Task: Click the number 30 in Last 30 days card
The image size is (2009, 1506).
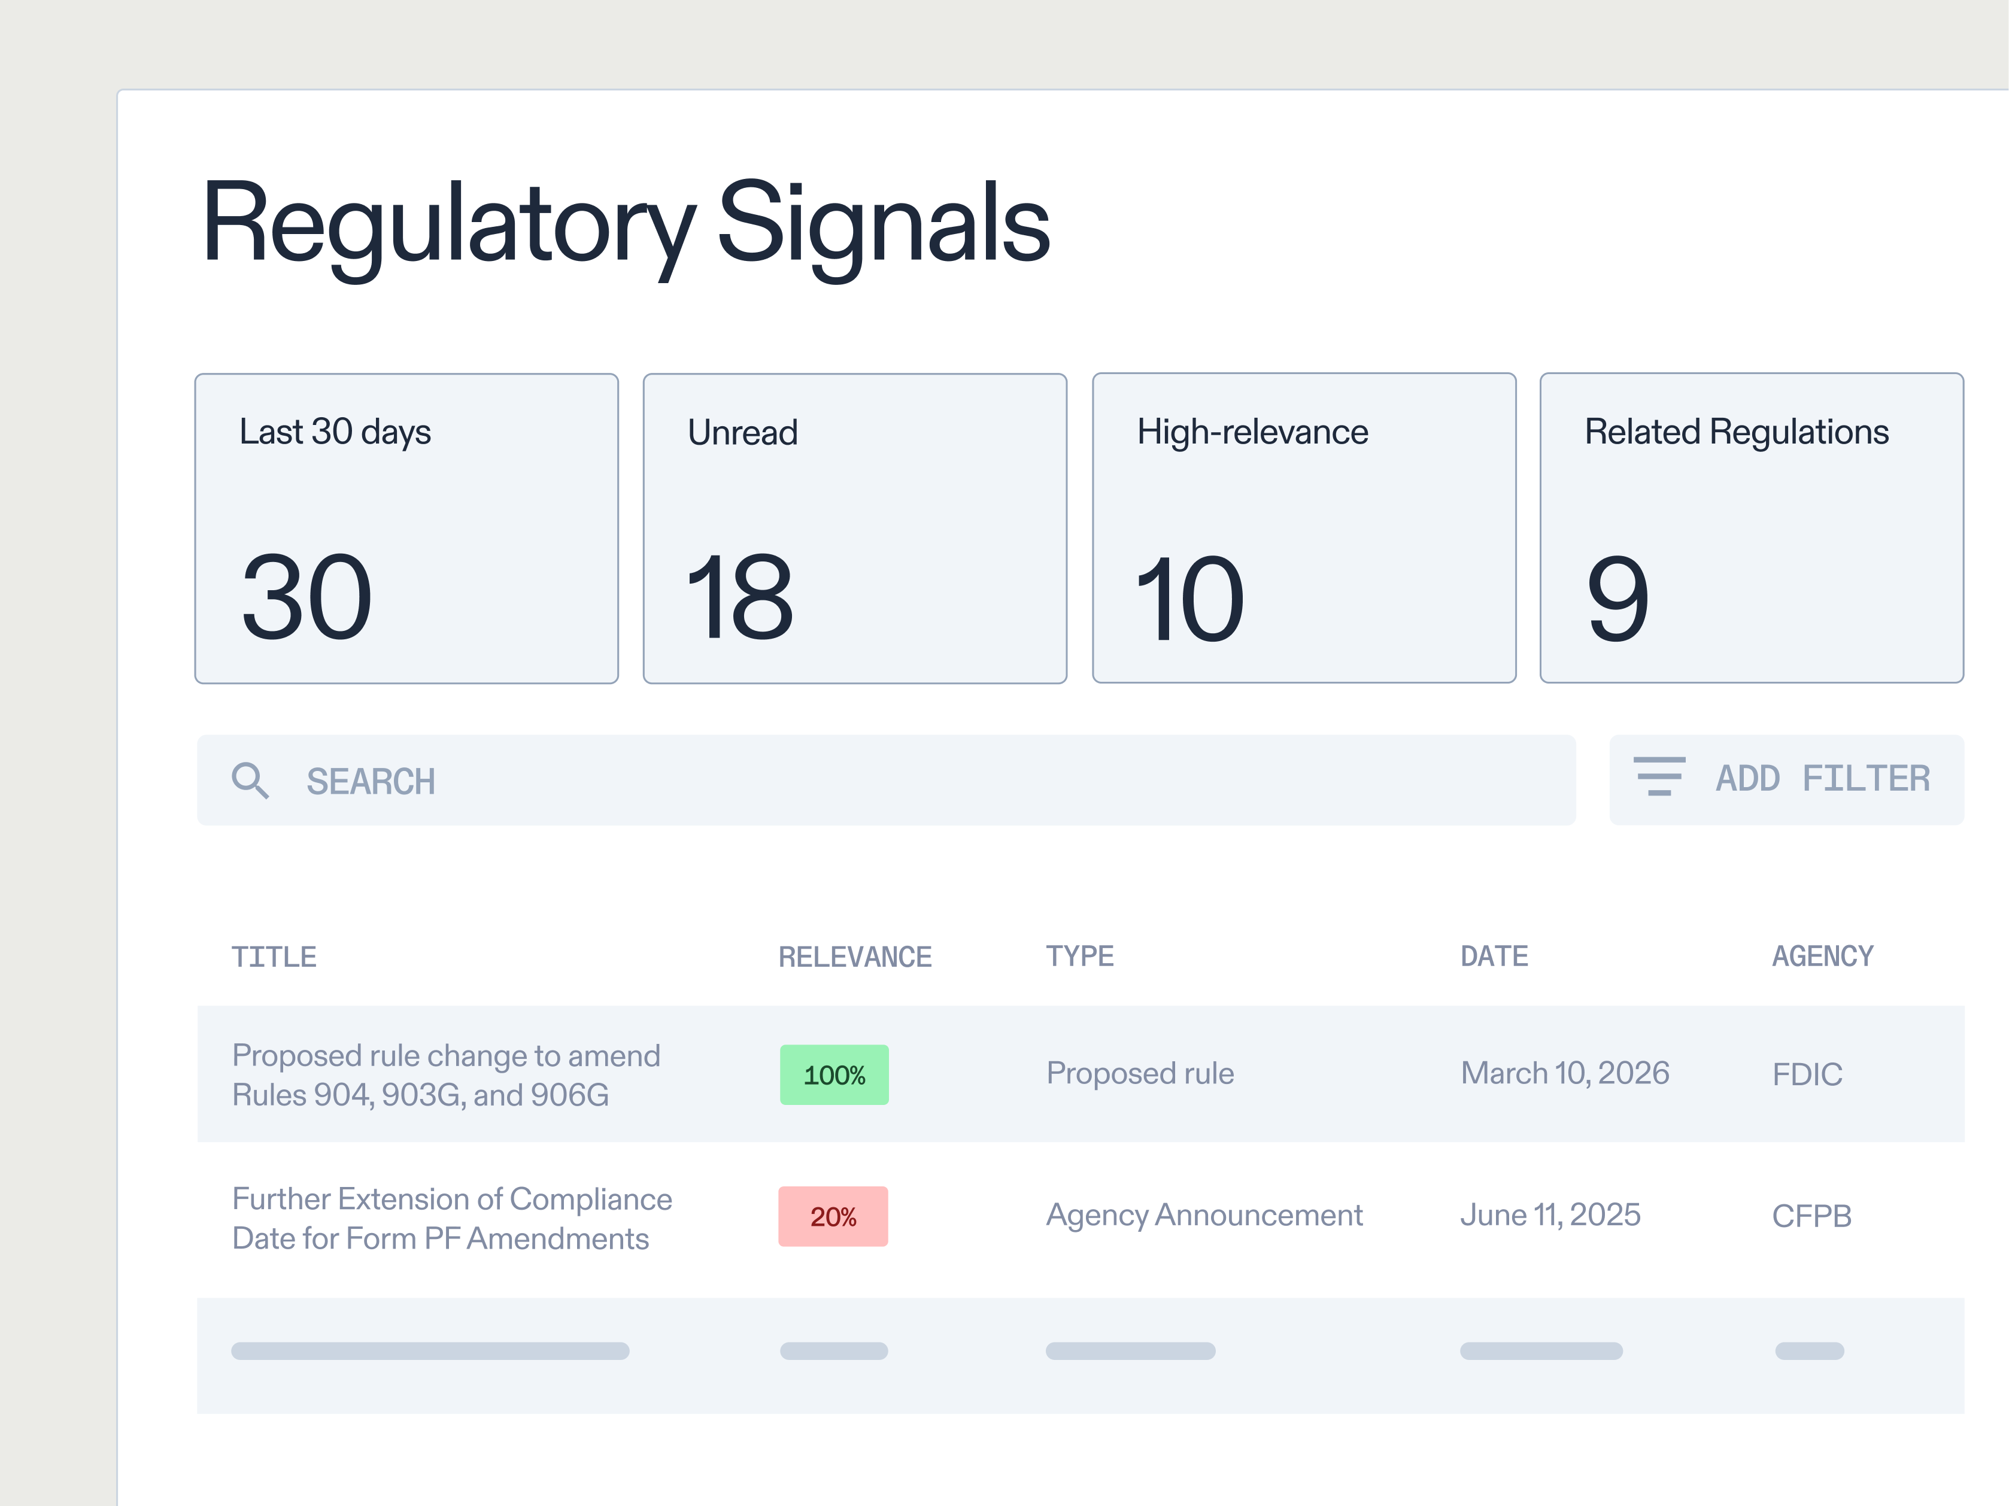Action: pos(307,597)
